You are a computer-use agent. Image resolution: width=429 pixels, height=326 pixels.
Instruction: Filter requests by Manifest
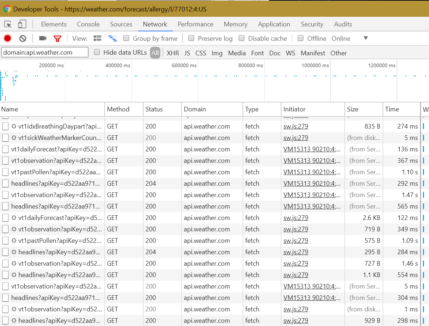[x=313, y=53]
